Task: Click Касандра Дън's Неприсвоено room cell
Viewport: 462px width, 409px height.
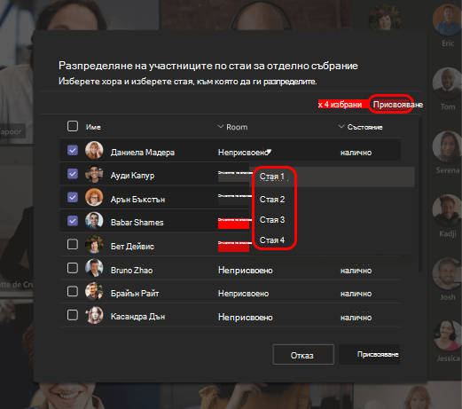Action: coord(246,318)
